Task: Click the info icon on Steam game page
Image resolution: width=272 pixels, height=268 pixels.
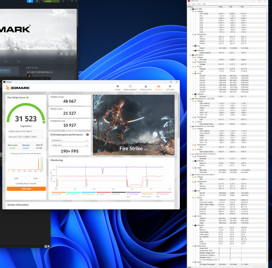Action: point(67,54)
